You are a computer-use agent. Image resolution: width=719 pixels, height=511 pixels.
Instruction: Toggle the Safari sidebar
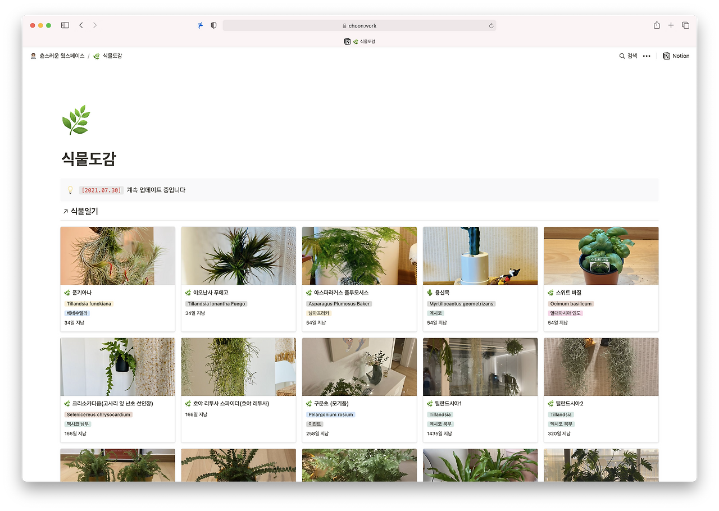point(65,25)
